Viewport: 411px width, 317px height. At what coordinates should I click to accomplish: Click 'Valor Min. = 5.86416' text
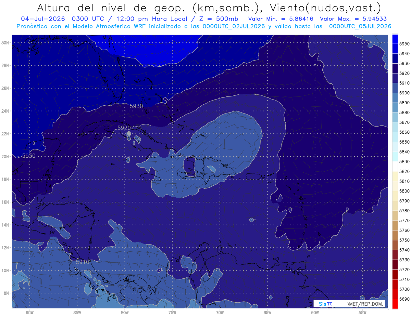click(281, 19)
